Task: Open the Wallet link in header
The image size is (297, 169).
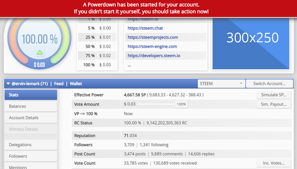Action: tap(76, 84)
